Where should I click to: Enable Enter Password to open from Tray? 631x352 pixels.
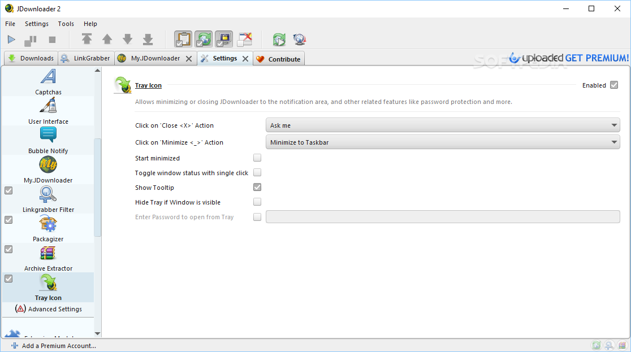tap(257, 217)
